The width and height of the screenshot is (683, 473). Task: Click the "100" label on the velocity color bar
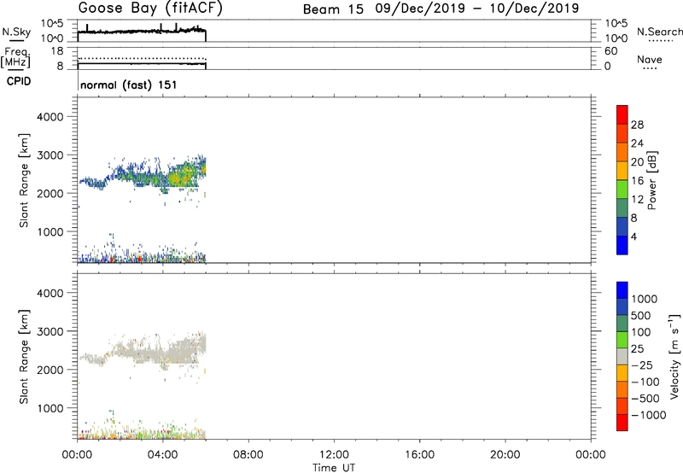[640, 332]
